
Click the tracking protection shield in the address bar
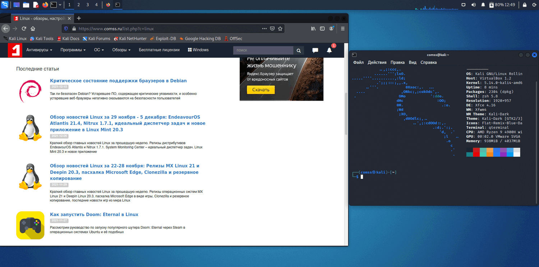click(x=66, y=29)
